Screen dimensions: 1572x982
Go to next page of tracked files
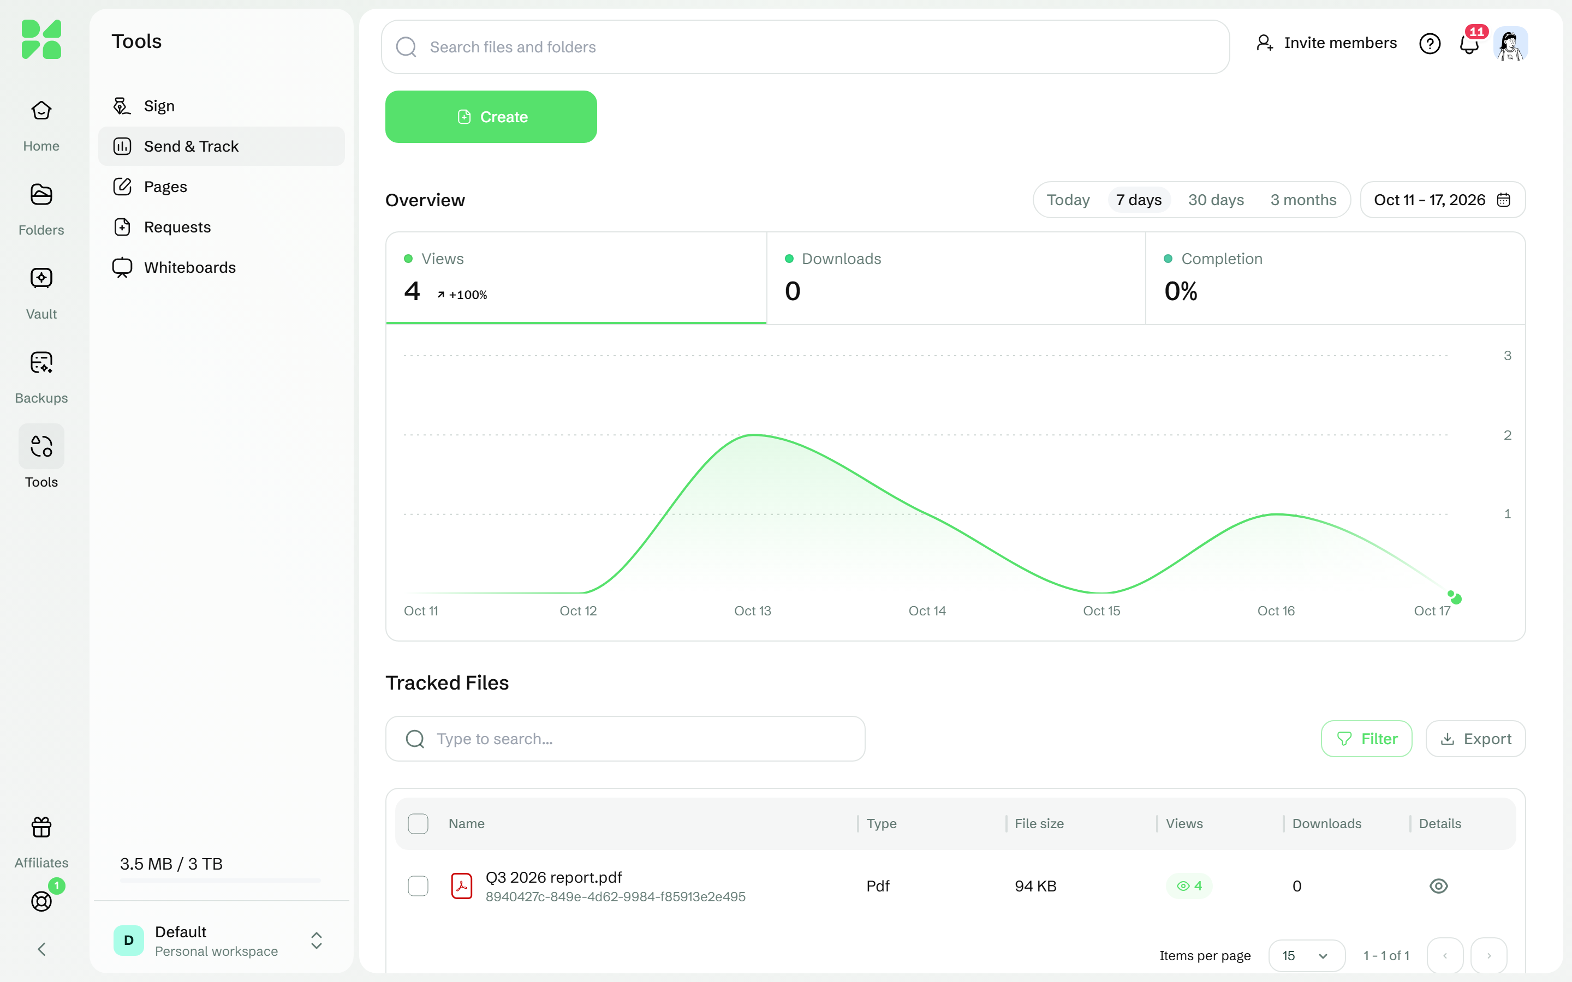tap(1489, 955)
